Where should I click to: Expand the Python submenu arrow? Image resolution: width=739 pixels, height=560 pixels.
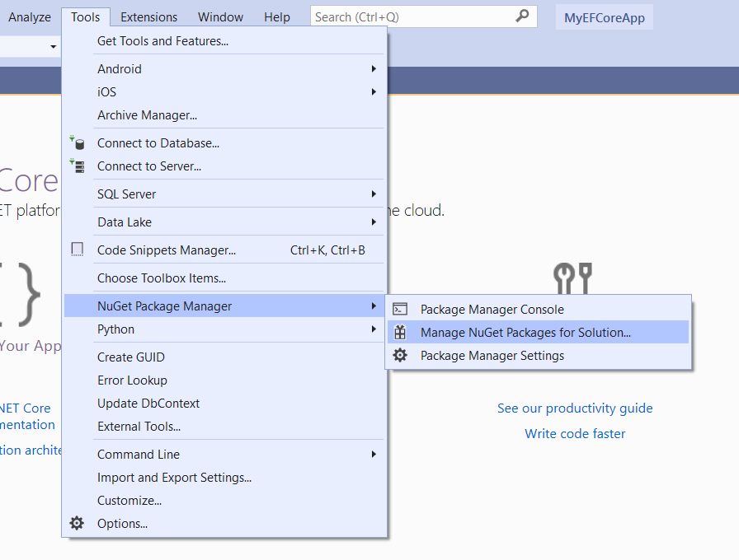coord(374,329)
